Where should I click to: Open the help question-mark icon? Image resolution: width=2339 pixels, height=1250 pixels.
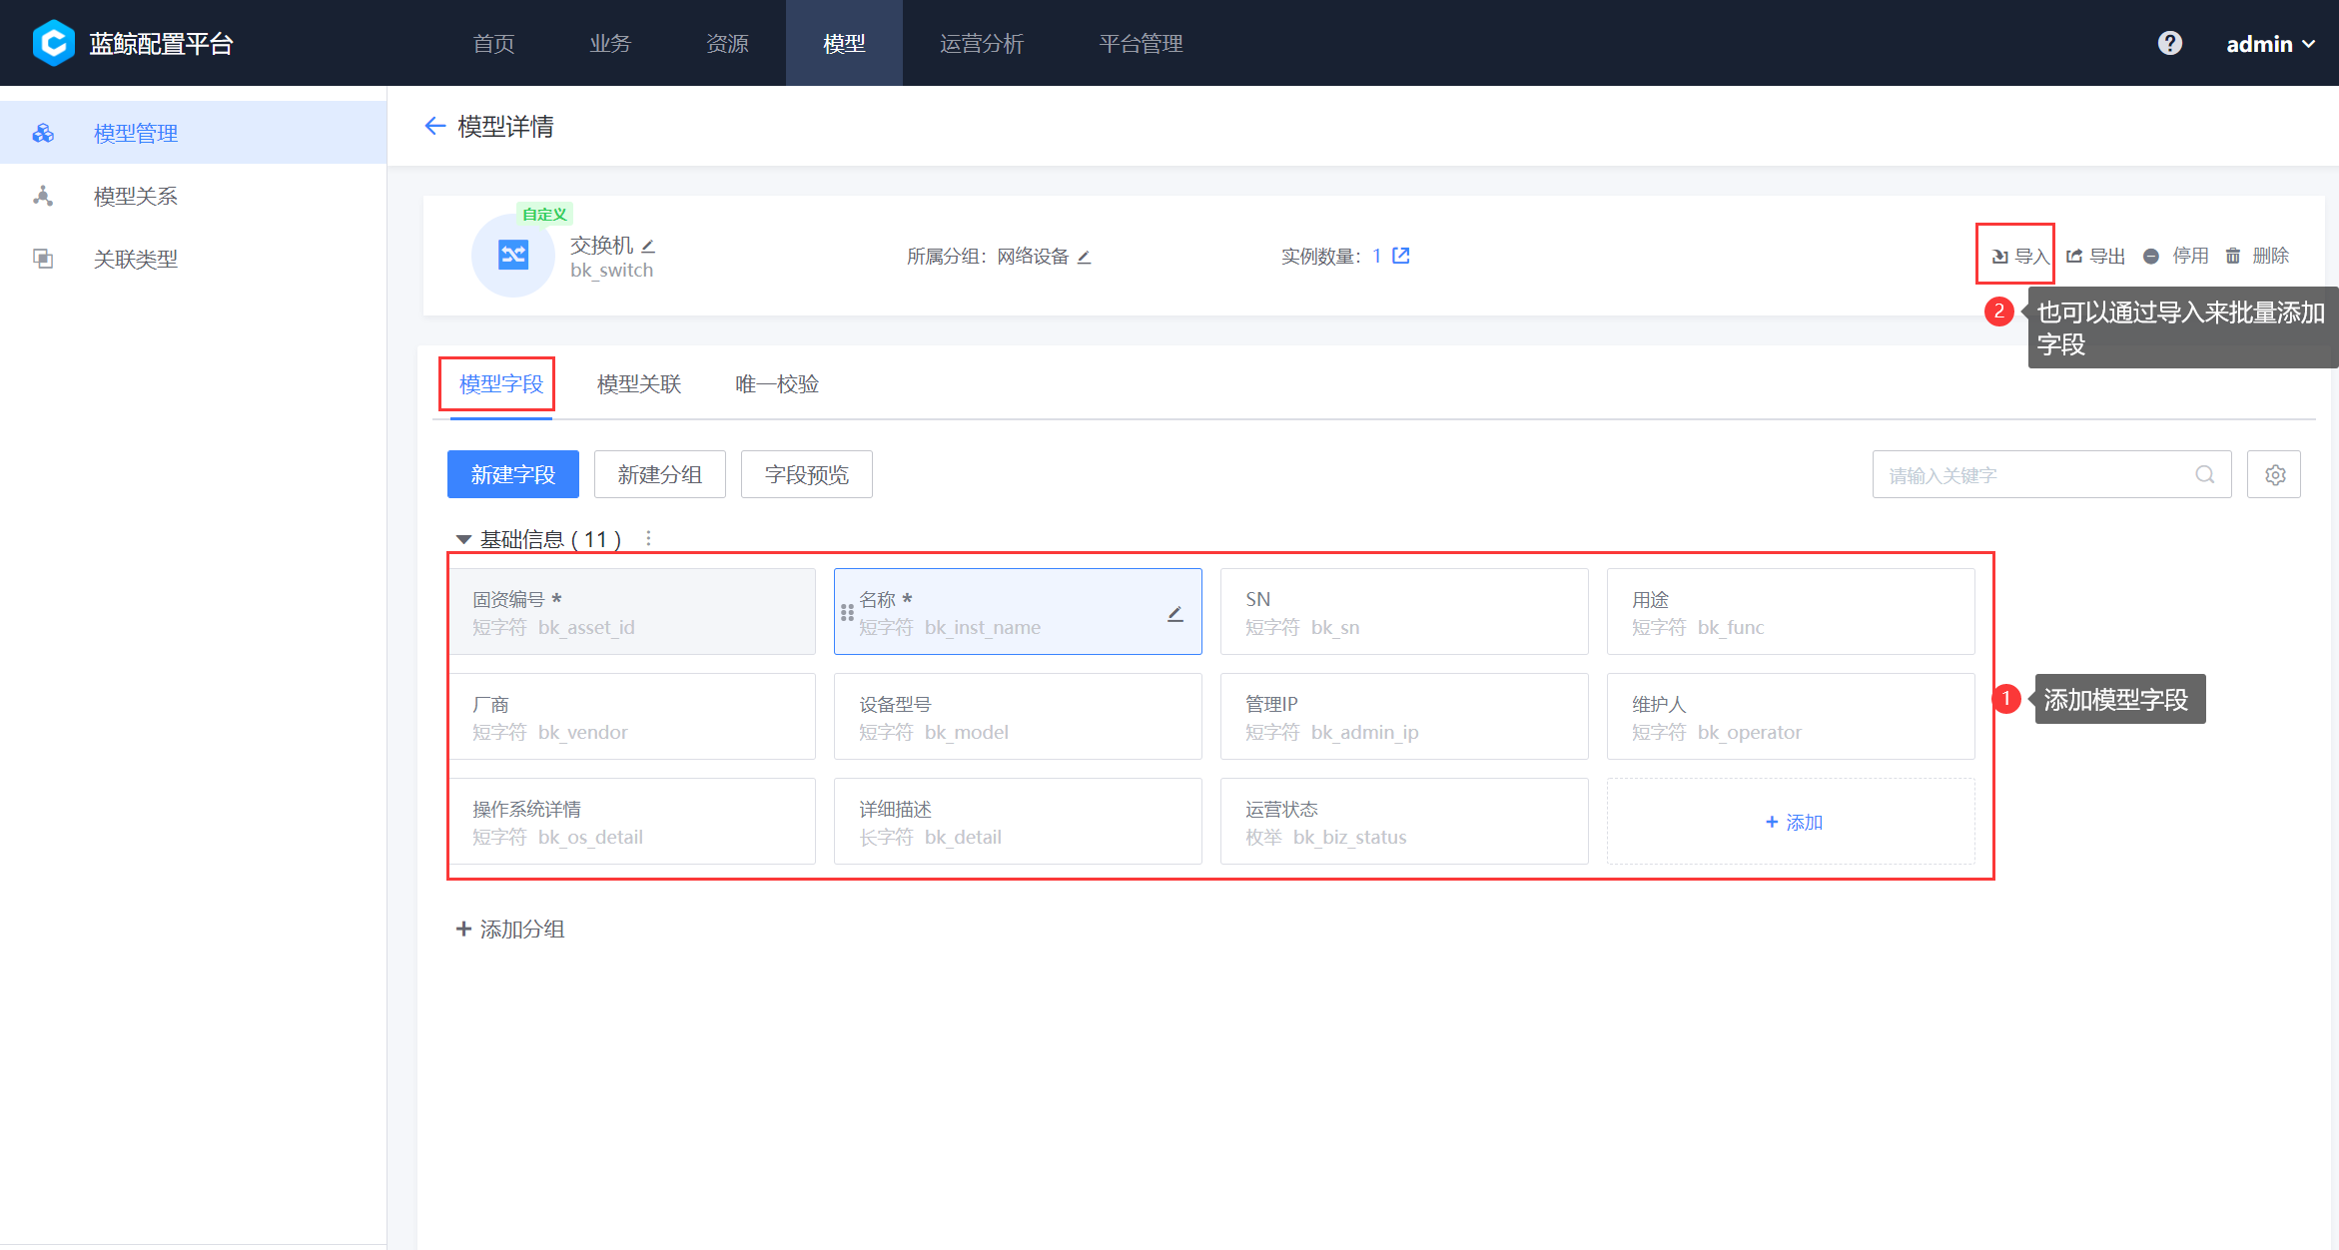(2169, 43)
